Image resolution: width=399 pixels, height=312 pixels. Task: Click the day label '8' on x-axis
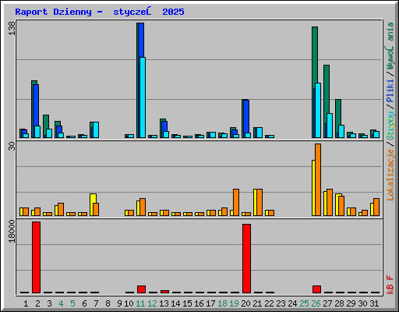[x=108, y=303]
